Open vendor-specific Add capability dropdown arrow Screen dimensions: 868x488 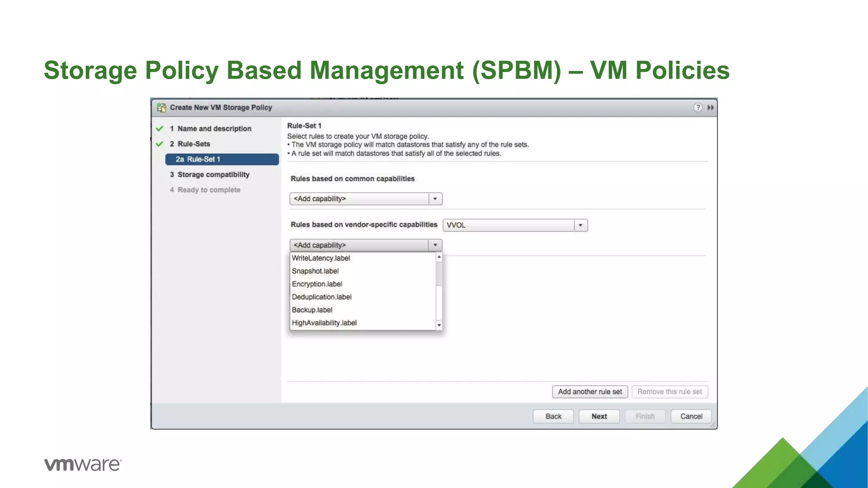click(435, 245)
